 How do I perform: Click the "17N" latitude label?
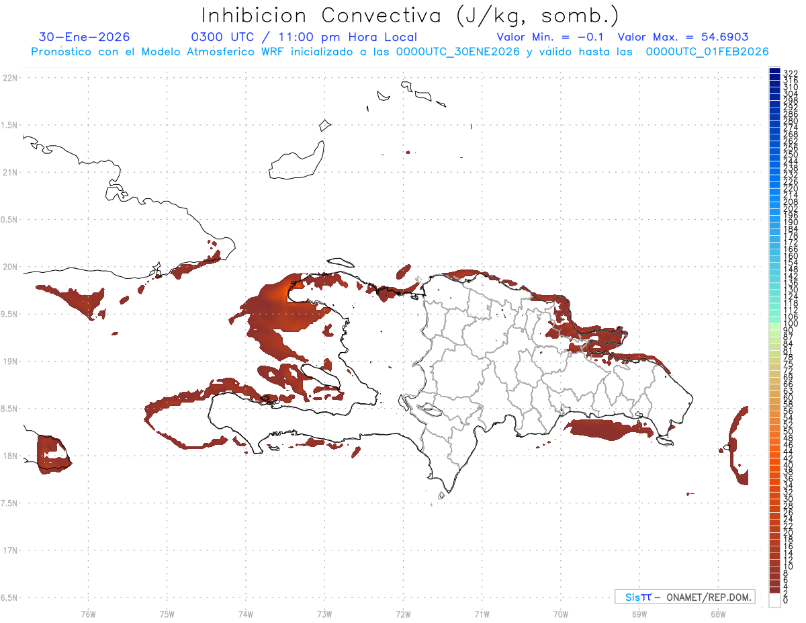coord(10,550)
